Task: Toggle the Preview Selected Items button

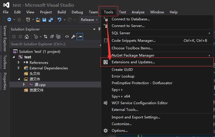Action: (x=80, y=37)
